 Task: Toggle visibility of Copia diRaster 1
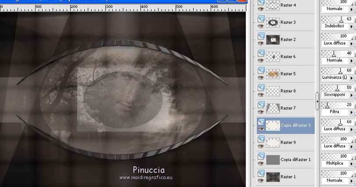(x=261, y=164)
